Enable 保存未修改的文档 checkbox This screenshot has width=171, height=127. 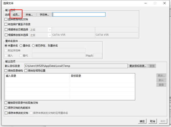pyautogui.click(x=6, y=113)
